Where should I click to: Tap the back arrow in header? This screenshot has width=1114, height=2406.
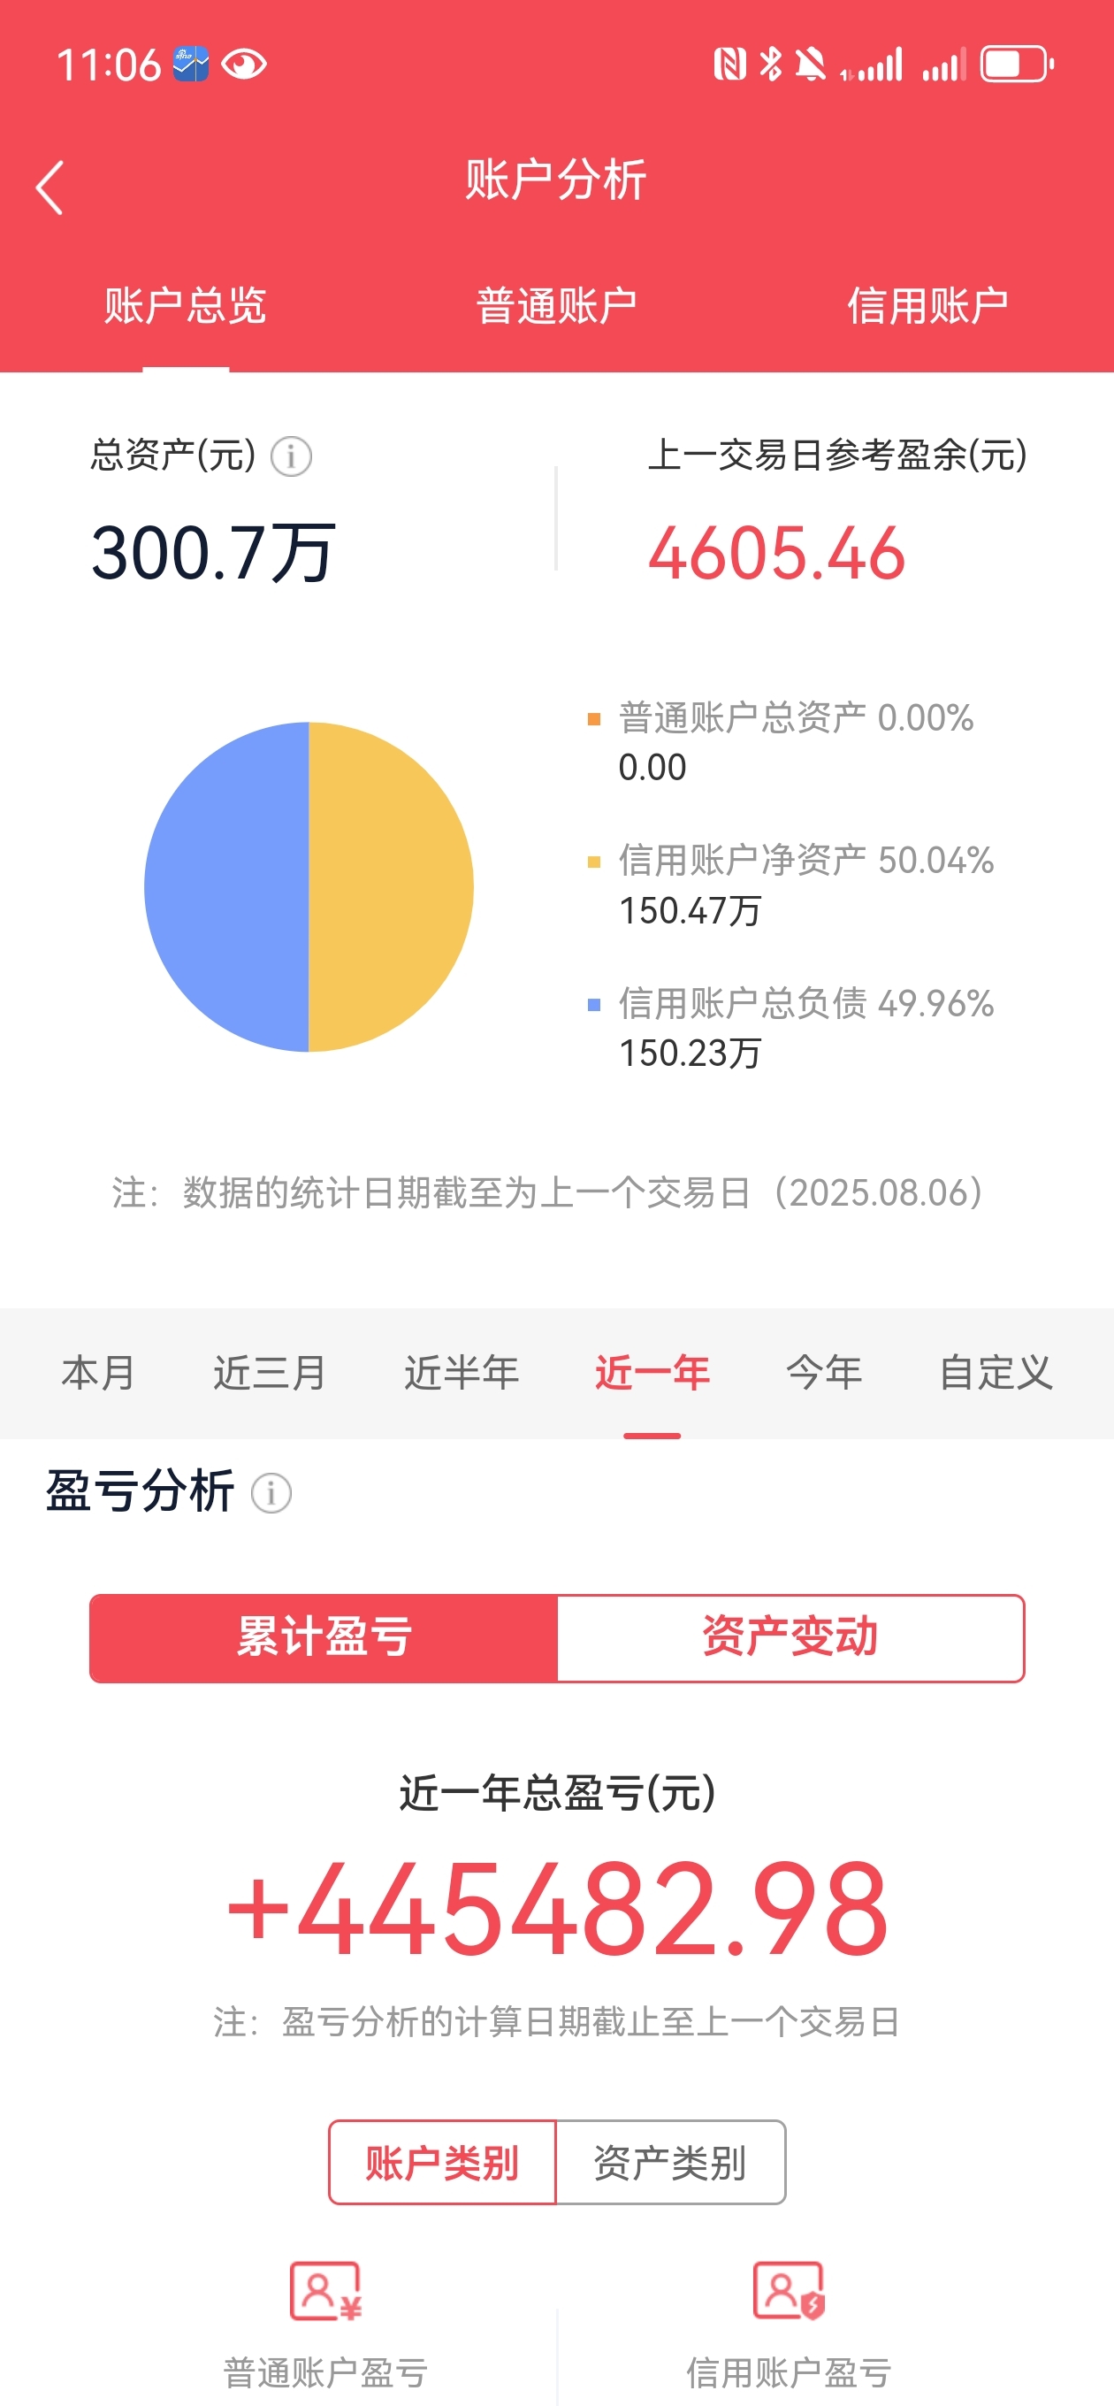click(x=50, y=188)
